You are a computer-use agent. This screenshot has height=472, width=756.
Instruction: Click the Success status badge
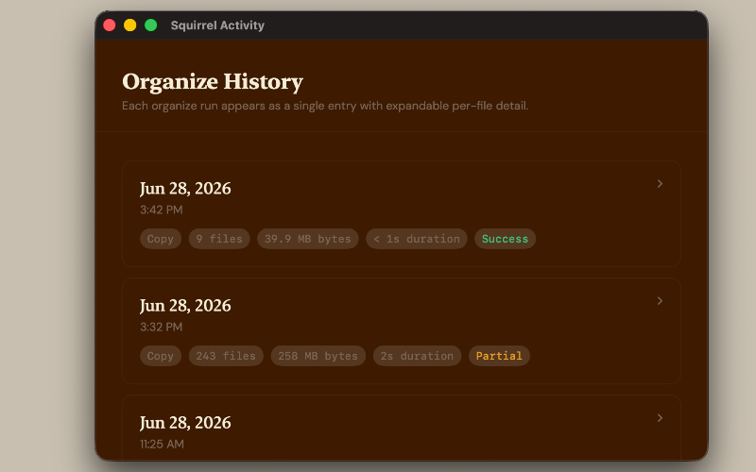(x=505, y=239)
